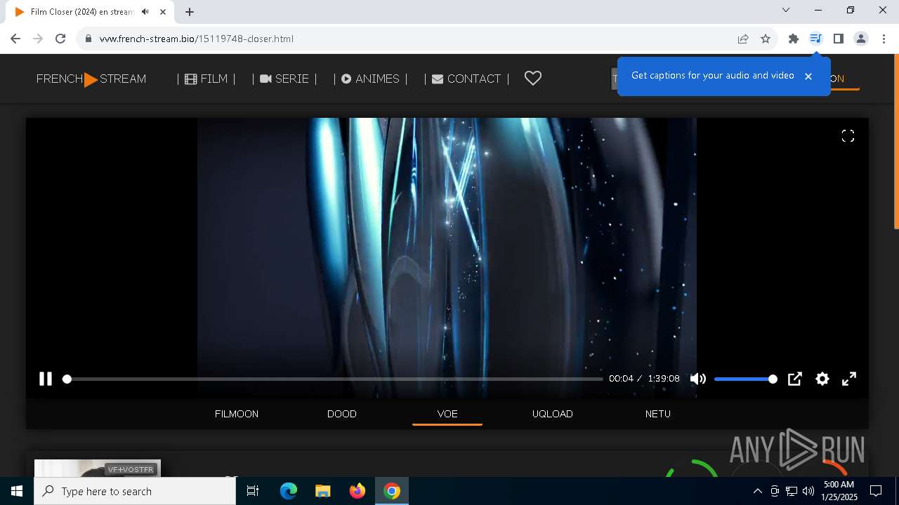Viewport: 899px width, 505px height.
Task: View site information lock icon
Action: point(88,39)
